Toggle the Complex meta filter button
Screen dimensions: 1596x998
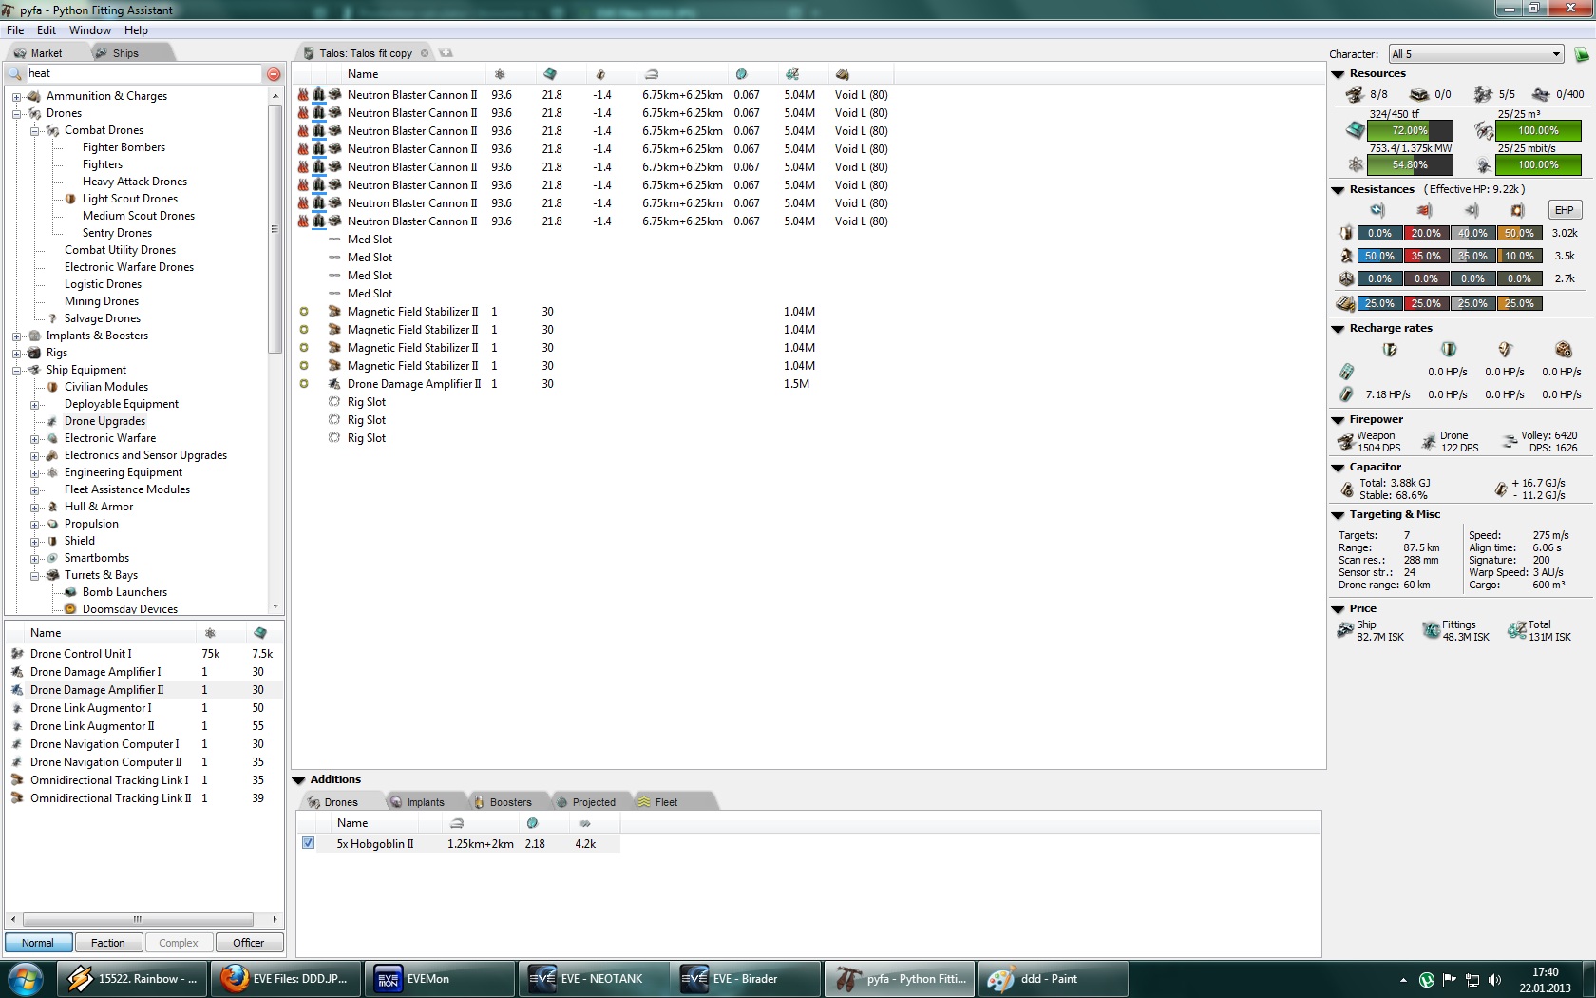[x=179, y=943]
